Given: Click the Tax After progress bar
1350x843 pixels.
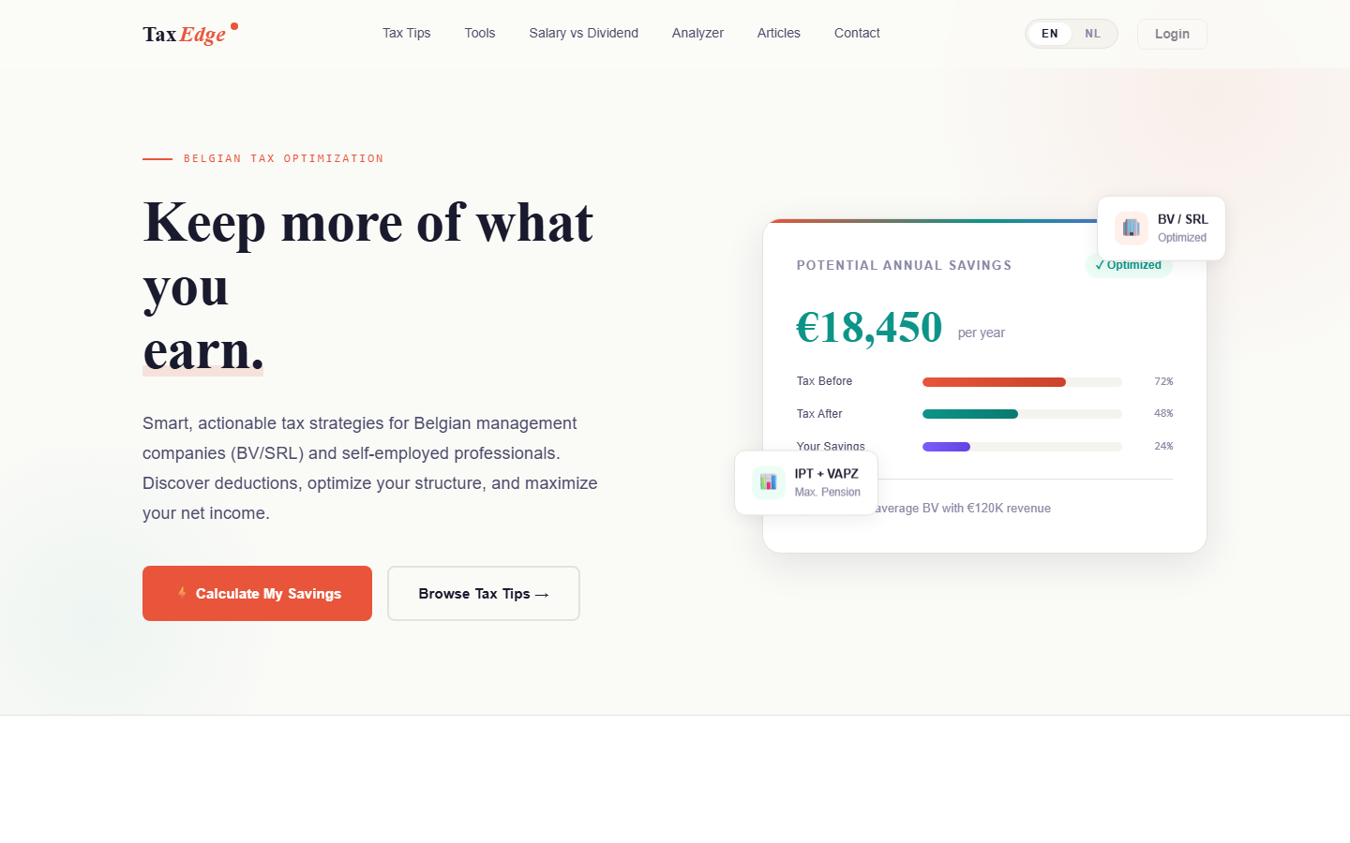Looking at the screenshot, I should coord(1022,414).
